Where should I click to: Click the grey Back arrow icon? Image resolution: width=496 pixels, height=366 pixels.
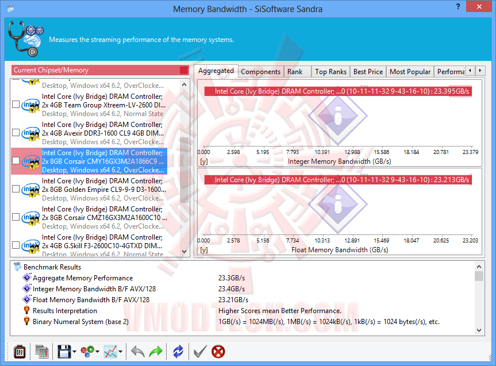[138, 352]
